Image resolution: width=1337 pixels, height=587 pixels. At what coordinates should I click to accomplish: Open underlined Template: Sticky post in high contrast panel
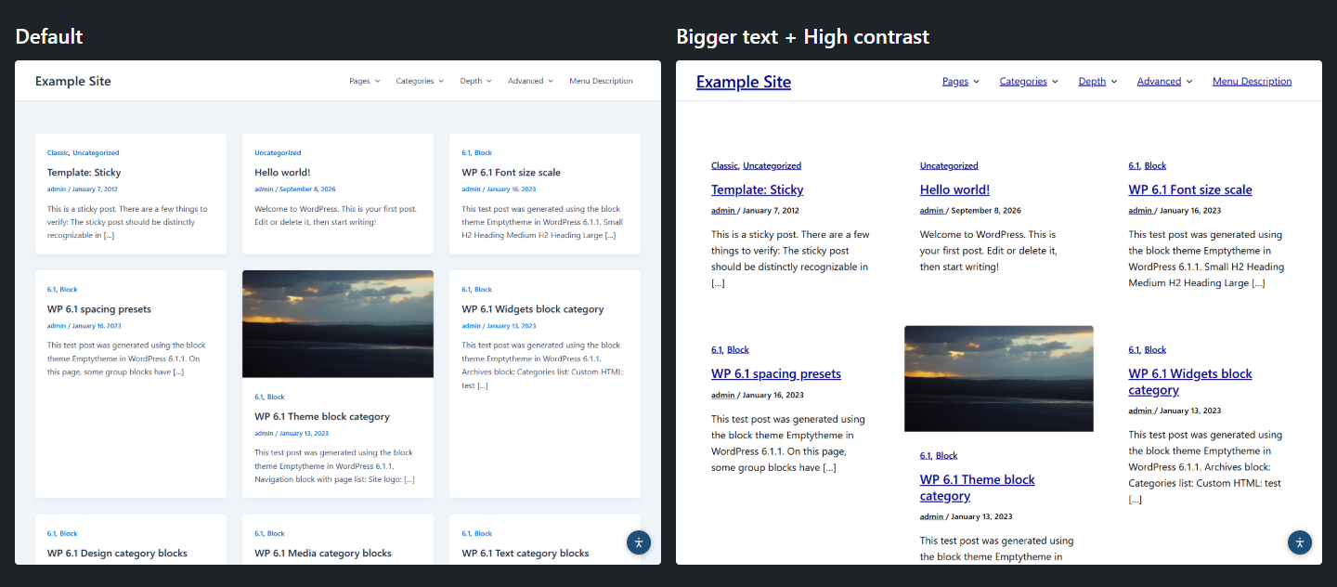(x=758, y=189)
